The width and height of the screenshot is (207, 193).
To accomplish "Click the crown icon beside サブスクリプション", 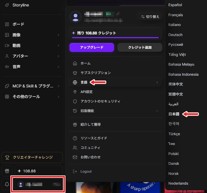I will tap(75, 73).
